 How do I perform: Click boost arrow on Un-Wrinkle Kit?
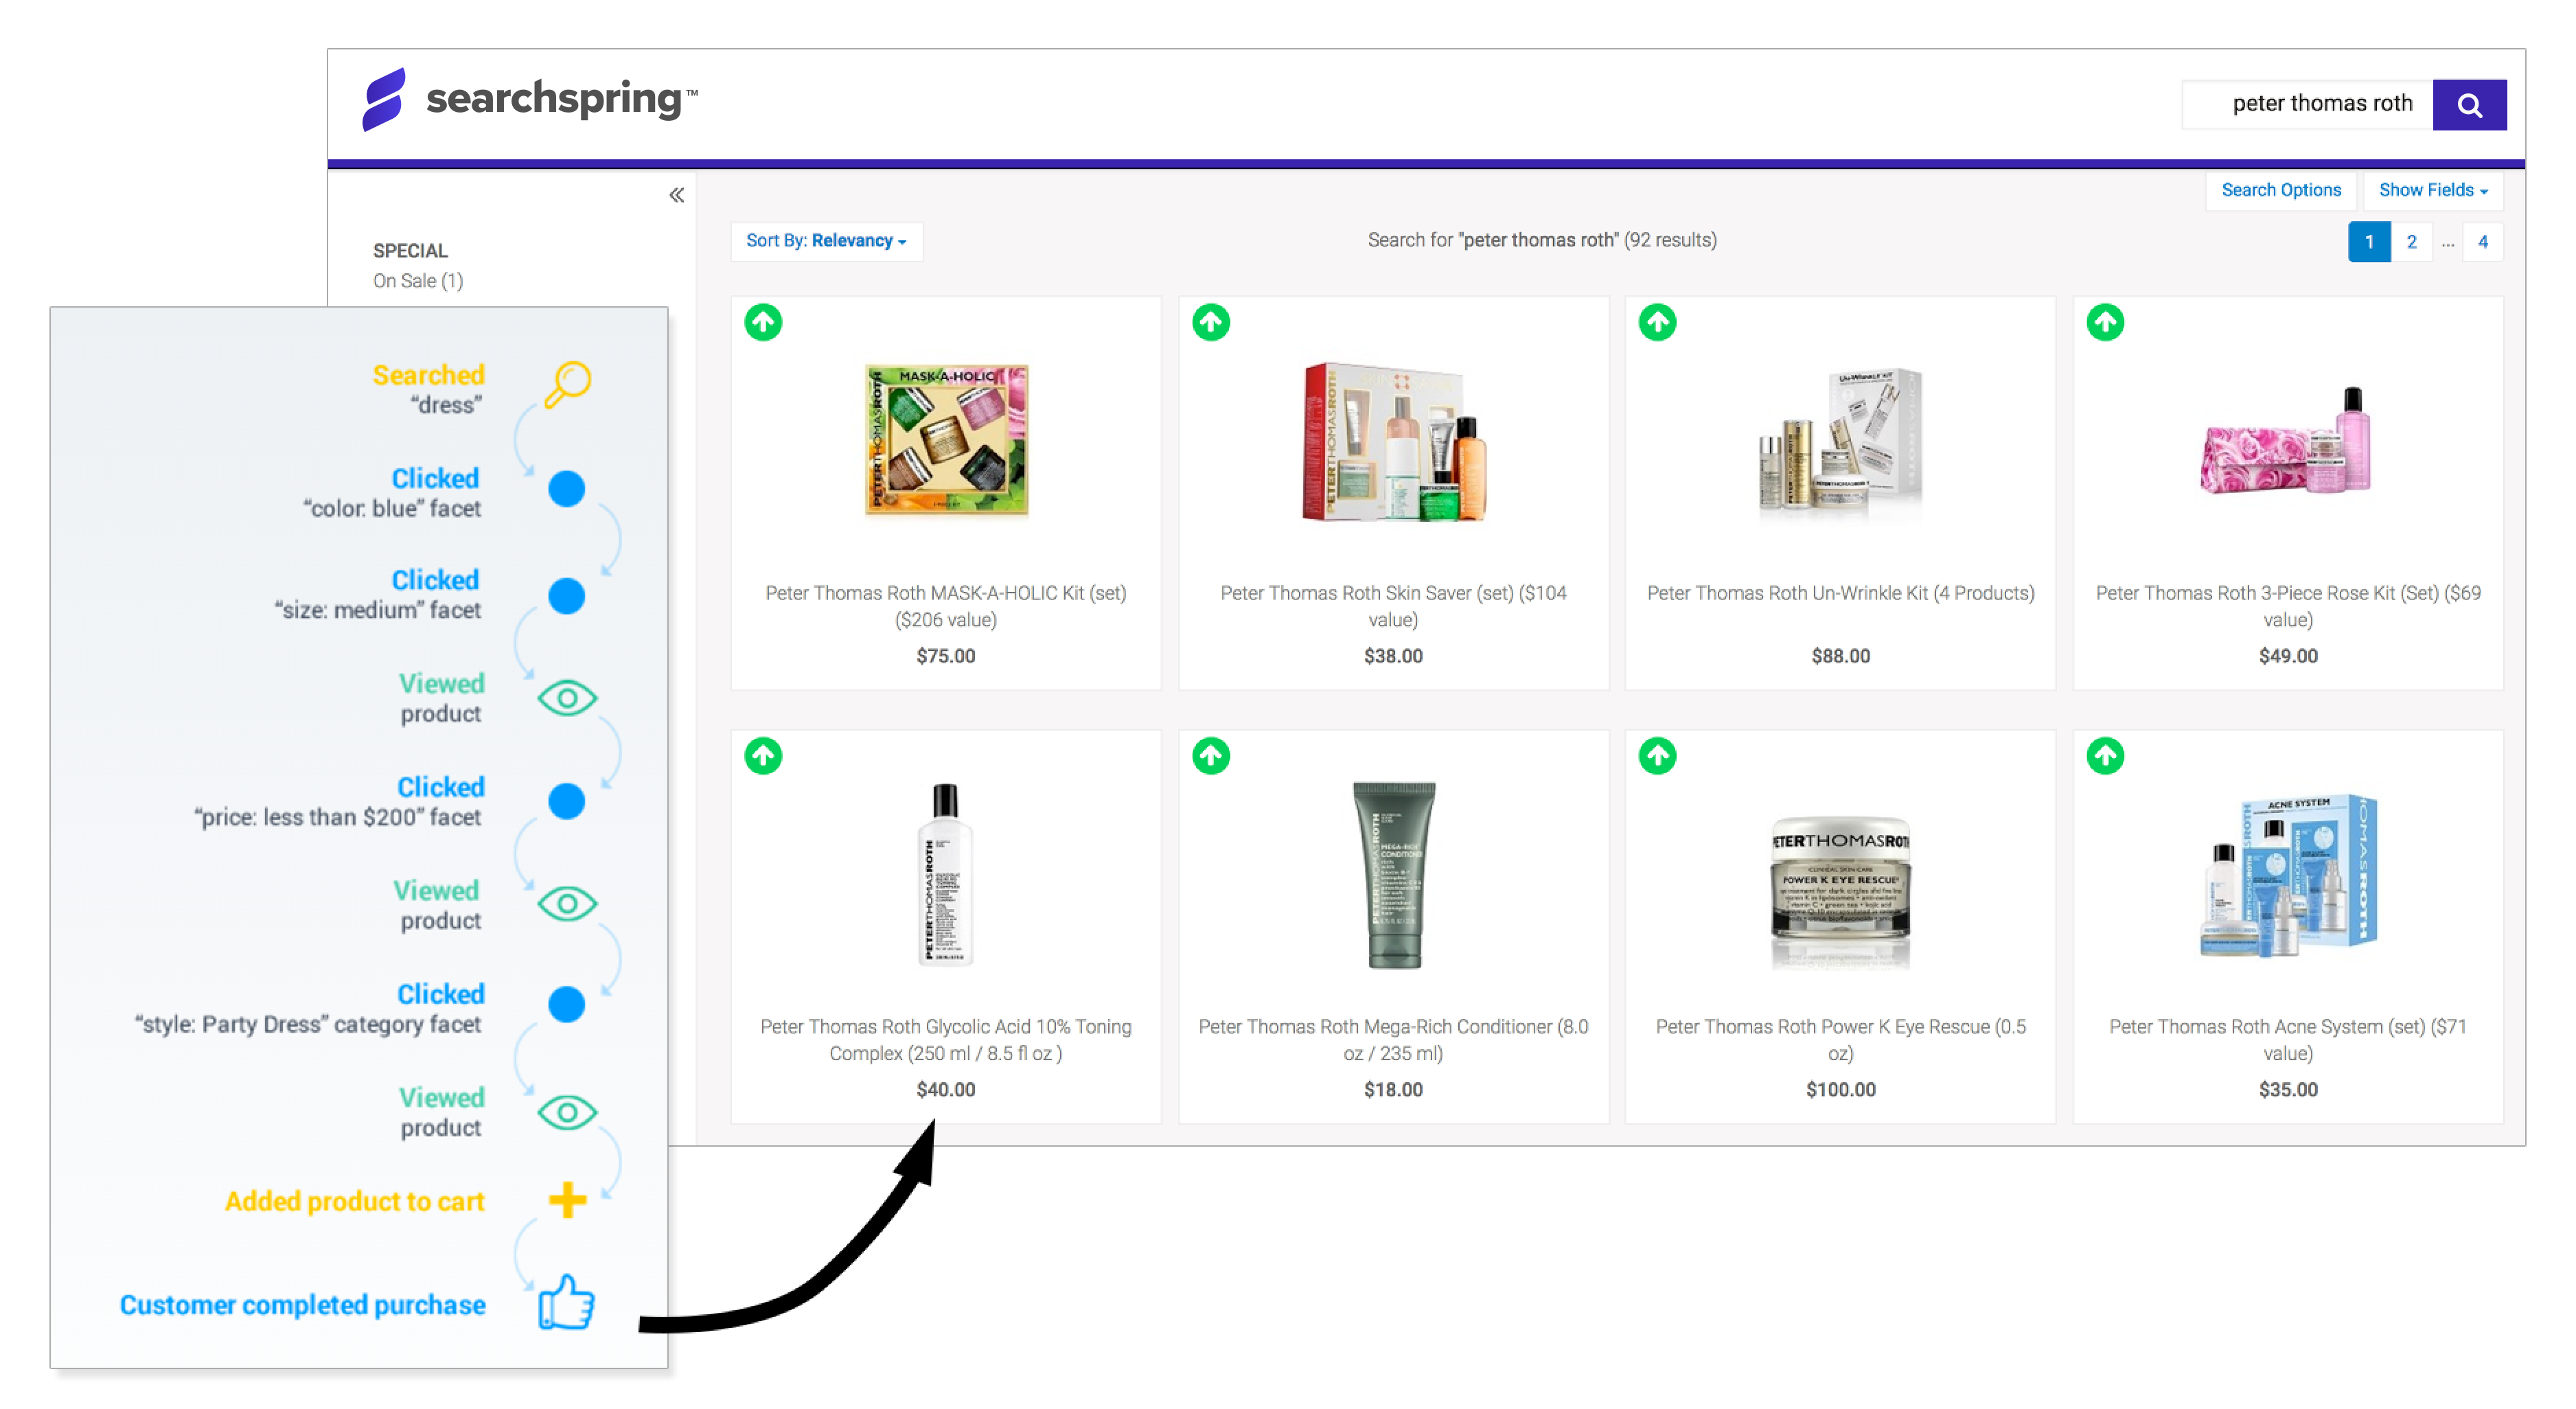(x=1657, y=322)
